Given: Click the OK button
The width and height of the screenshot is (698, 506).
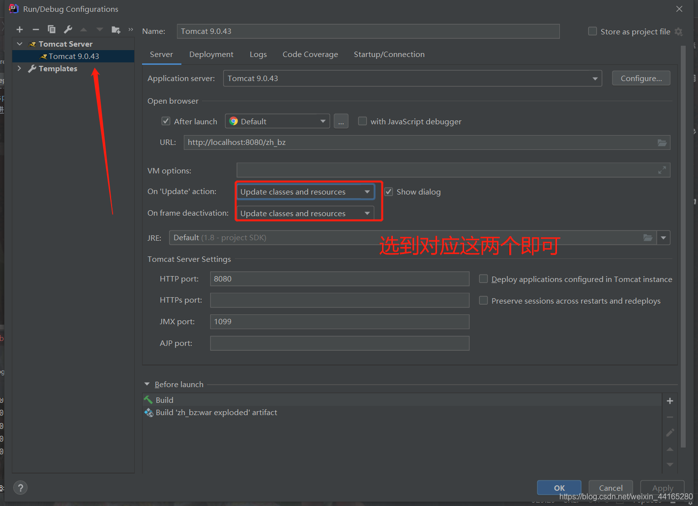Looking at the screenshot, I should [x=559, y=488].
